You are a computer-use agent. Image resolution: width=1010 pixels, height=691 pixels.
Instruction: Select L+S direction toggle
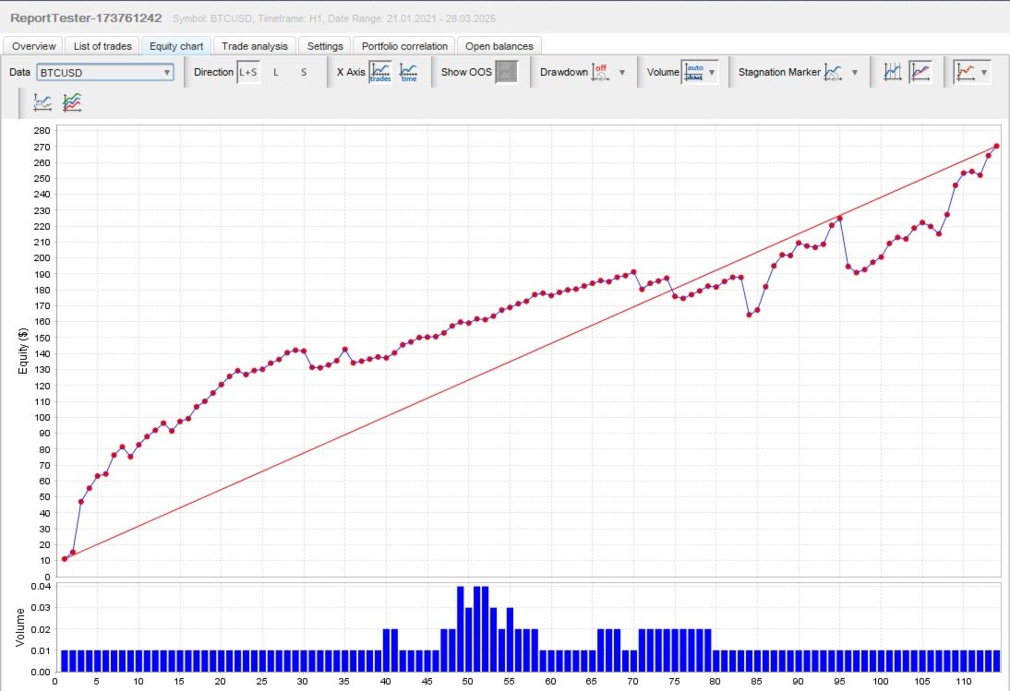click(248, 72)
